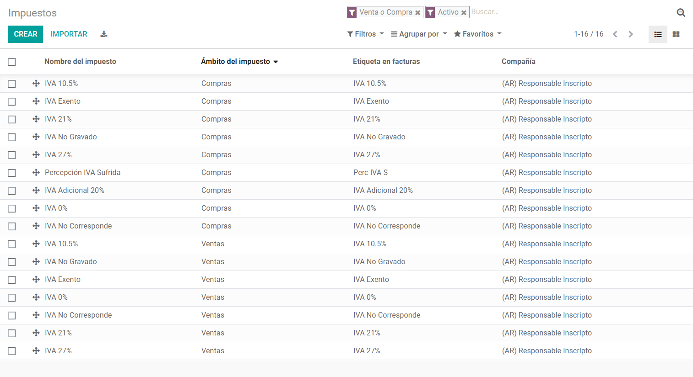The image size is (693, 377).
Task: Click the IMPORTAR button
Action: click(69, 34)
